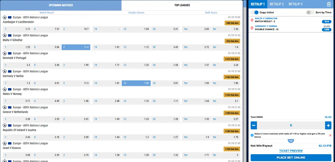Open +1484 Side Bets for Ireland match
Viewport: 335px width, 162px height.
232,131
